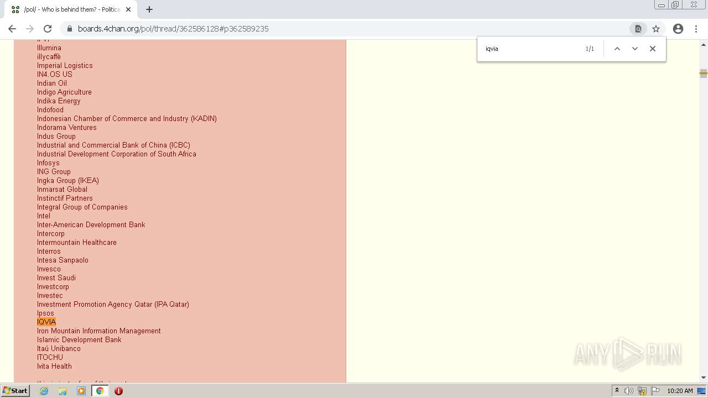Click Industrial Development Corporation of South Africa

[x=117, y=154]
